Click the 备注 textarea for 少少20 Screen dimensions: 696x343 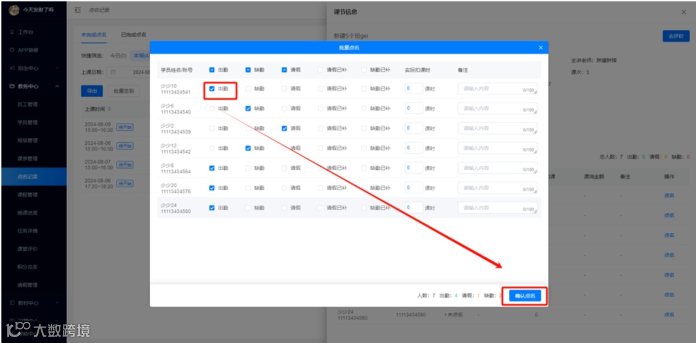click(498, 188)
